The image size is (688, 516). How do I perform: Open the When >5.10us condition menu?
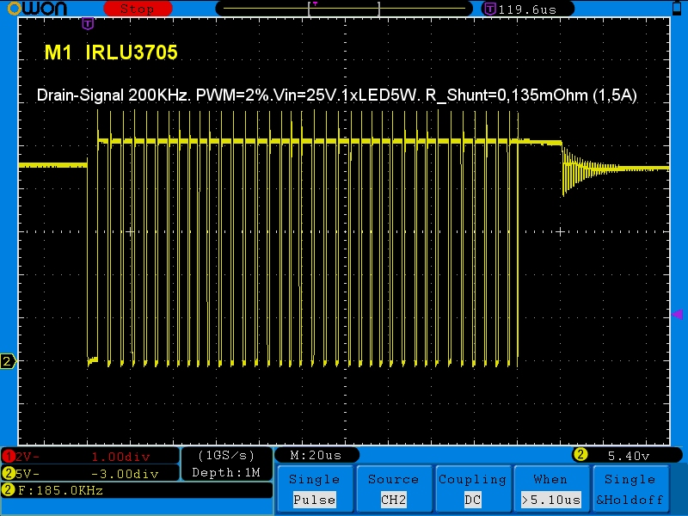551,489
